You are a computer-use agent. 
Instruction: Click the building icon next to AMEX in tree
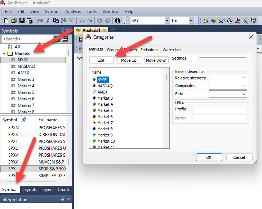point(13,73)
